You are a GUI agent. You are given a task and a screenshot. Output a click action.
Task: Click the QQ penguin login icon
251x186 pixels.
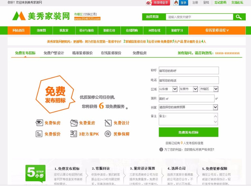[176, 3]
